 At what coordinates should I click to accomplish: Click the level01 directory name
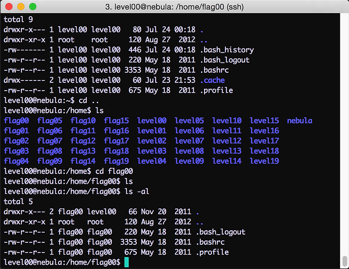[152, 130]
